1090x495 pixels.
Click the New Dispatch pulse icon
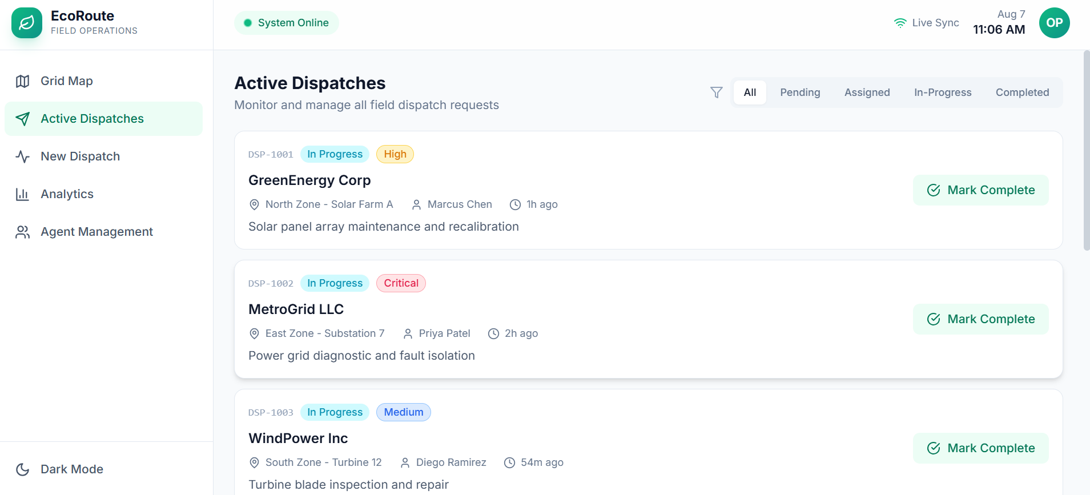[x=23, y=156]
